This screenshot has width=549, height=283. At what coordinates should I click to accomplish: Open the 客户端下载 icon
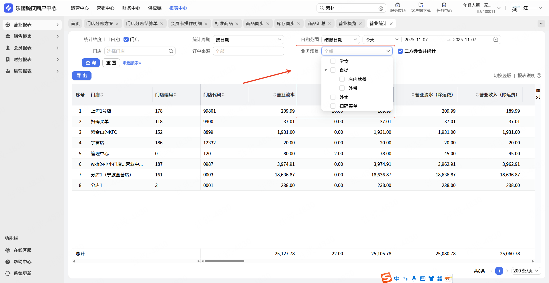click(421, 5)
